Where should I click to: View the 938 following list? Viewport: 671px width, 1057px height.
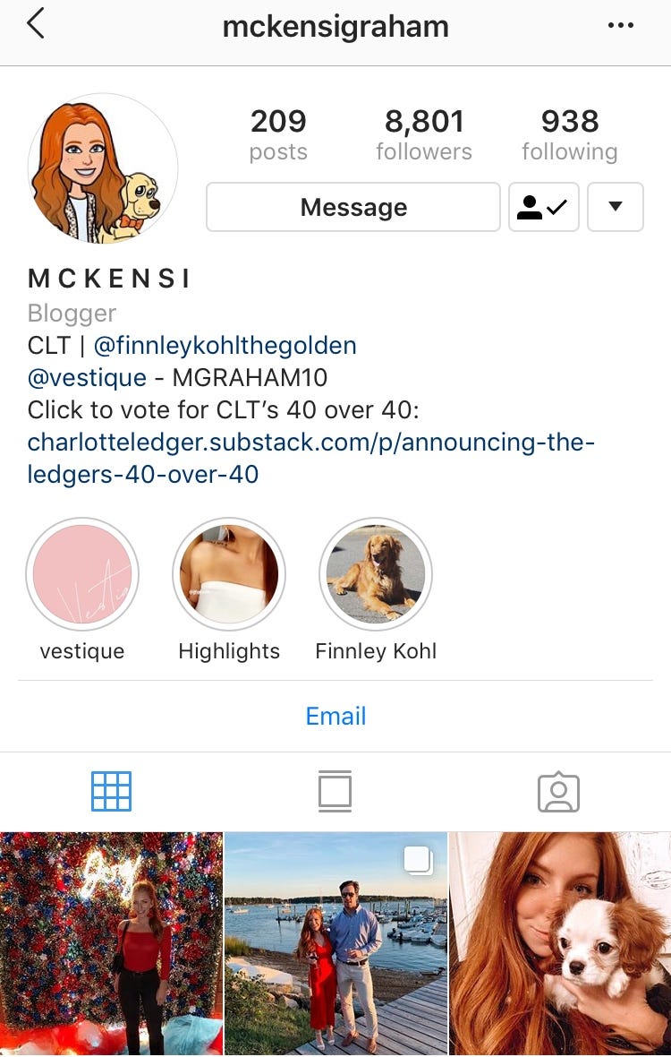(x=569, y=135)
